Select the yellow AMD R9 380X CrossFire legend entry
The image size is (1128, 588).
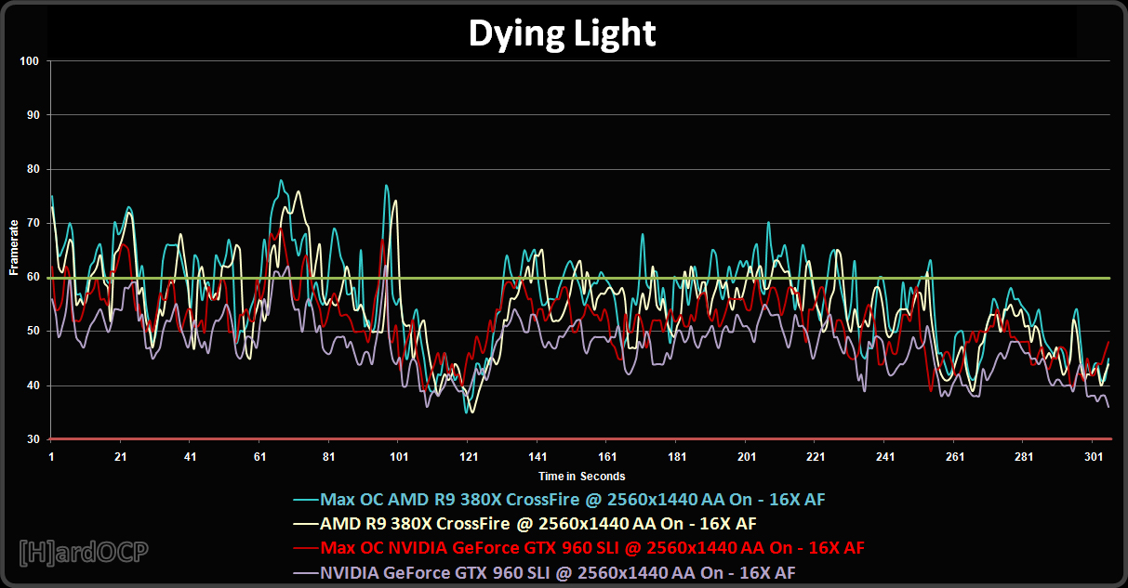click(524, 524)
